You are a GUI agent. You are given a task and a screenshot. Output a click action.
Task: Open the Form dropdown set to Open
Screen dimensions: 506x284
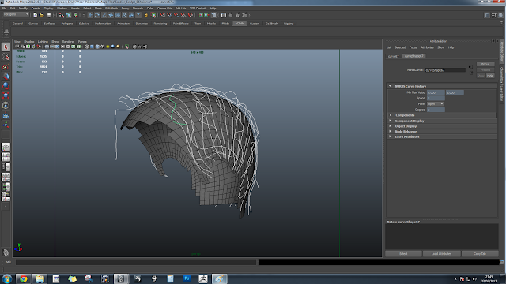click(x=436, y=104)
